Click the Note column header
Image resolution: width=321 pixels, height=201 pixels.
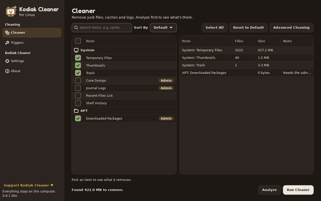point(297,41)
